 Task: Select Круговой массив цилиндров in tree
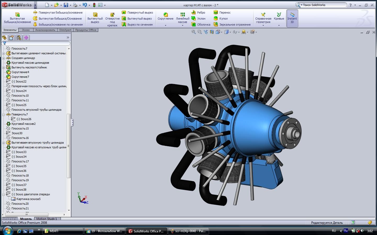click(x=30, y=63)
